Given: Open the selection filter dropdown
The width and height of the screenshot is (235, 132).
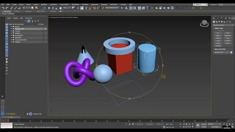Looking at the screenshot, I should click(26, 8).
